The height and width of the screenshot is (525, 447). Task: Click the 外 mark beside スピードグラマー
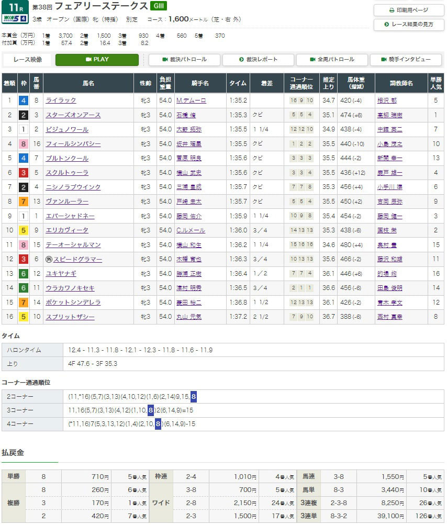(49, 259)
